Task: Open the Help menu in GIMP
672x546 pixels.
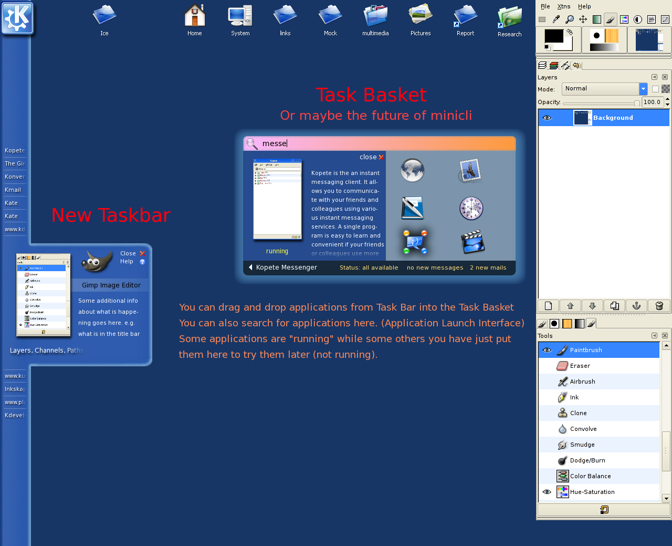Action: coord(584,6)
